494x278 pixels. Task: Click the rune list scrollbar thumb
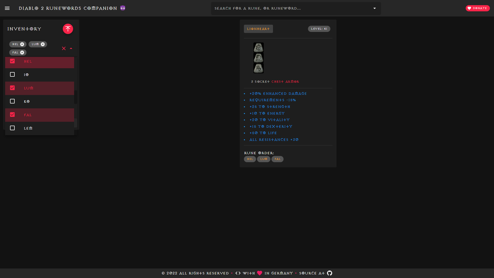click(76, 97)
